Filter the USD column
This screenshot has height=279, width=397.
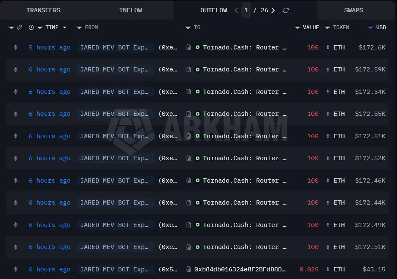[x=370, y=27]
